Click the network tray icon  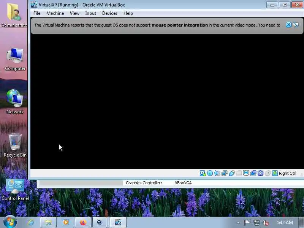click(x=256, y=223)
